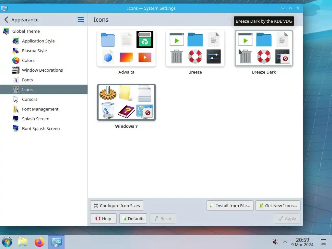The image size is (332, 249).
Task: Click the Splash Screen monitor icon
Action: 16,119
